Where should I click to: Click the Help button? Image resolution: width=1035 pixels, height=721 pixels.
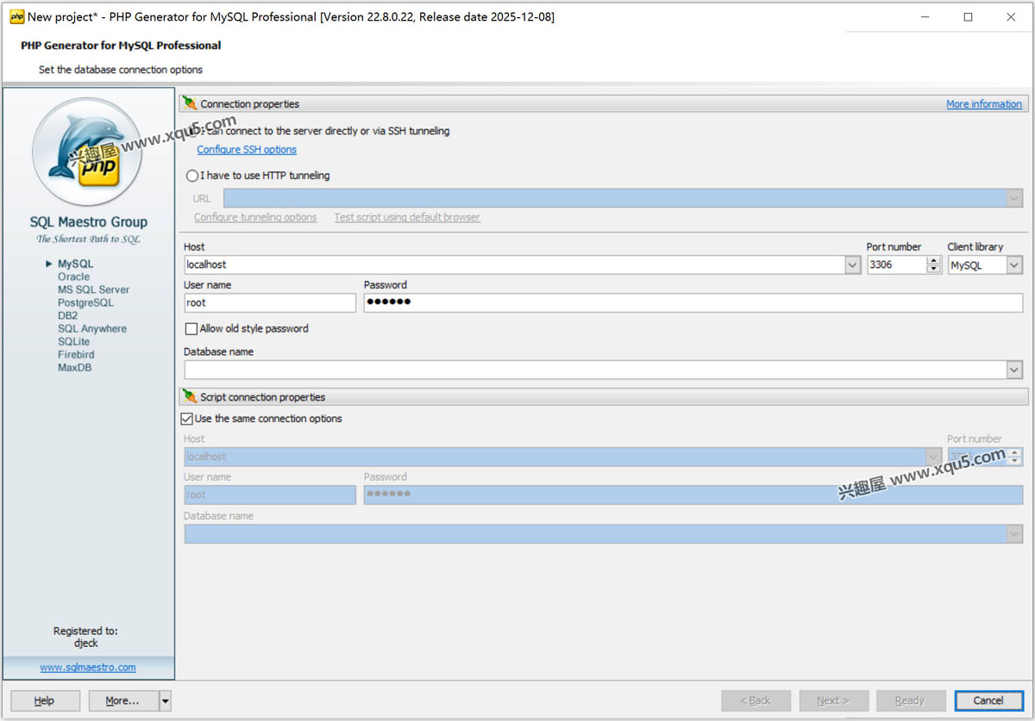[45, 701]
